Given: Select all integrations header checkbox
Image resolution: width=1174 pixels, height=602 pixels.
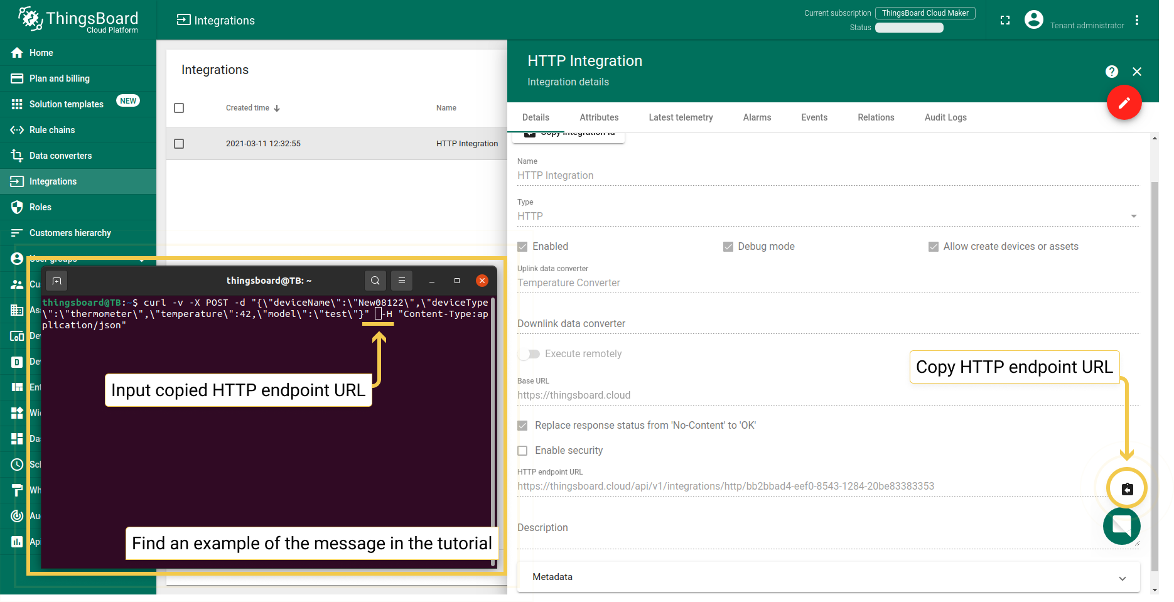Looking at the screenshot, I should click(179, 108).
